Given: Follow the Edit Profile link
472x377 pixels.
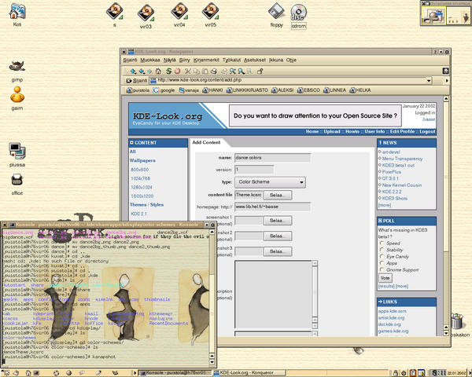Looking at the screenshot, I should pos(402,132).
